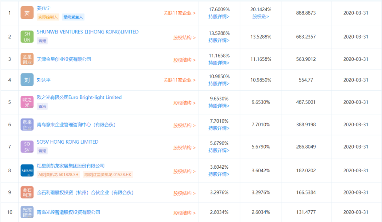Click the 香港 tag under SHUNWEI VENTURES
The width and height of the screenshot is (382, 222).
click(x=42, y=41)
